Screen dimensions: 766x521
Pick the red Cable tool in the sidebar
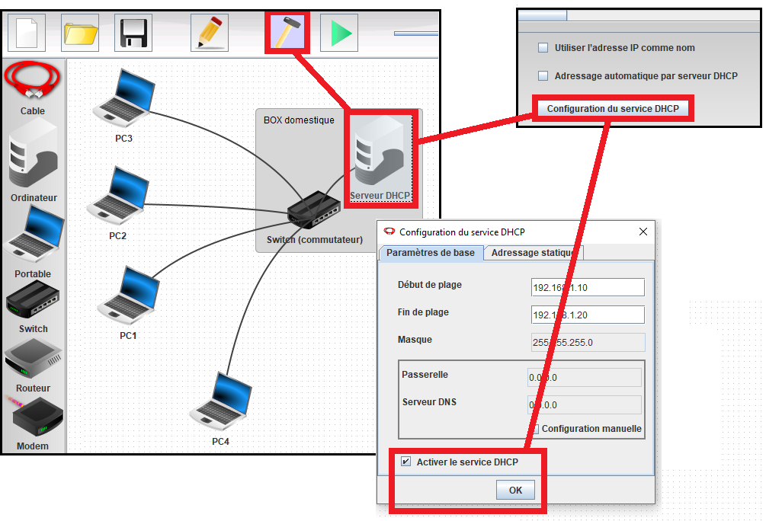pos(32,82)
